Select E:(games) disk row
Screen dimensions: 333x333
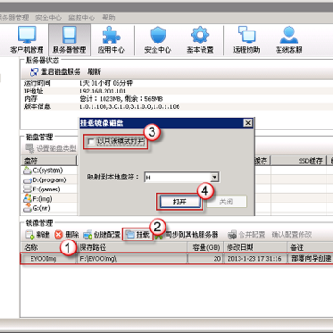click(42, 190)
